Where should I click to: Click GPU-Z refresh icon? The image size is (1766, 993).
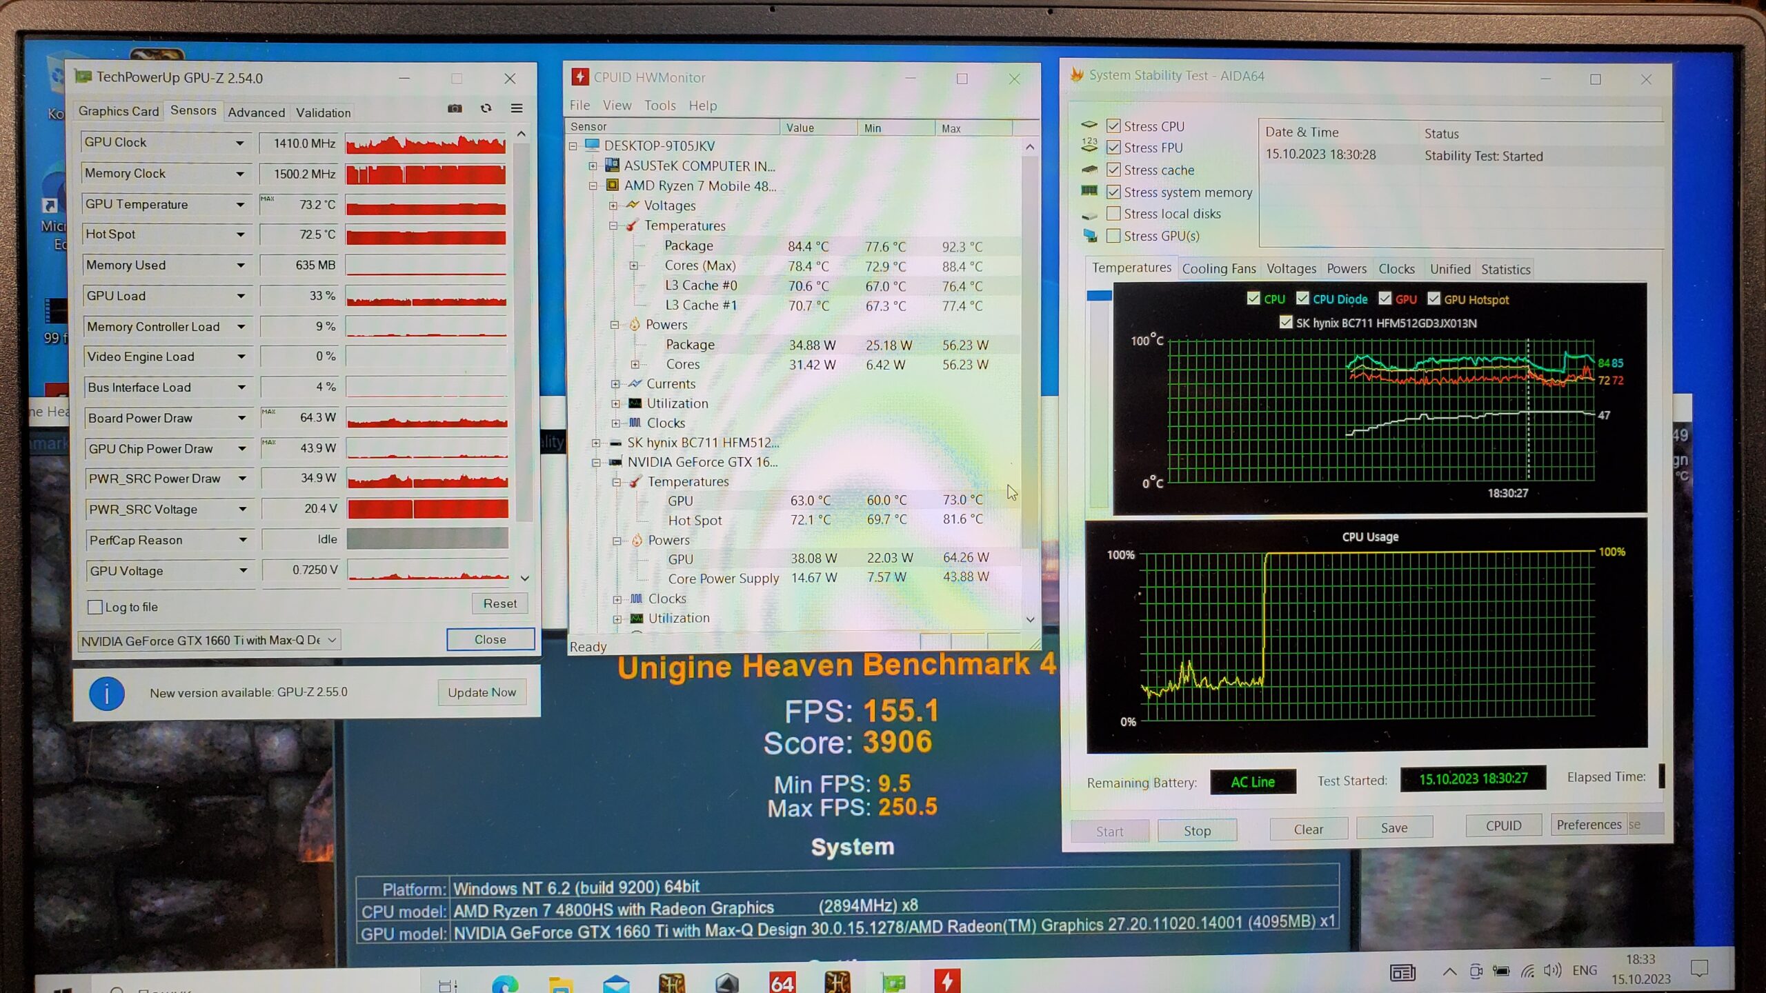click(x=486, y=108)
